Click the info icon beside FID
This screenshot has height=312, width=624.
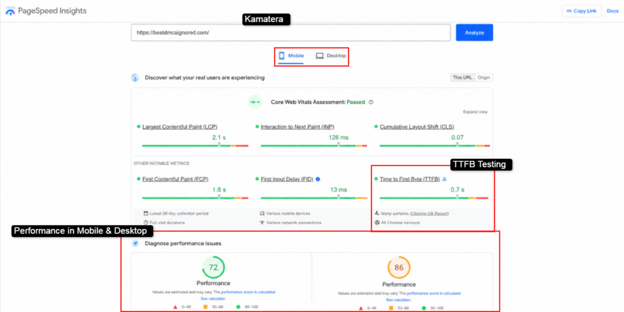click(x=318, y=179)
